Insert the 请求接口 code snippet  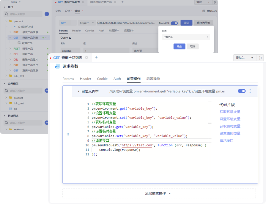click(226, 141)
